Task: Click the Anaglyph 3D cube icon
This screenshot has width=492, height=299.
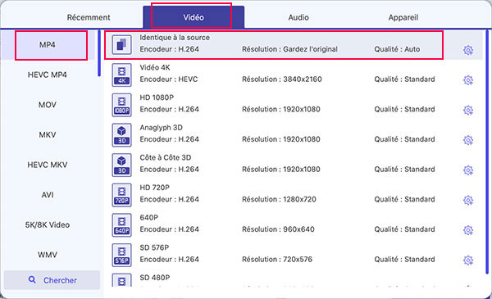Action: (121, 135)
